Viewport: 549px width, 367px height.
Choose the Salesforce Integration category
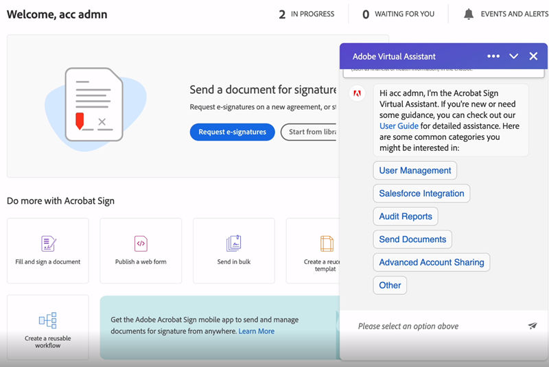[x=421, y=193]
